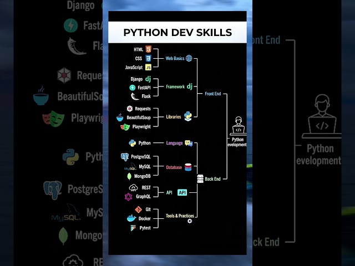Click the 'Docker' label
The height and width of the screenshot is (266, 355).
pyautogui.click(x=144, y=218)
